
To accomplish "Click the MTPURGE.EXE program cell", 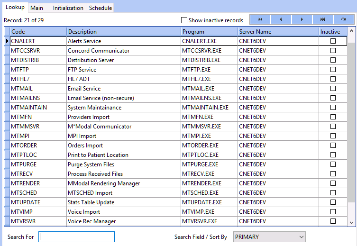I will pos(210,164).
